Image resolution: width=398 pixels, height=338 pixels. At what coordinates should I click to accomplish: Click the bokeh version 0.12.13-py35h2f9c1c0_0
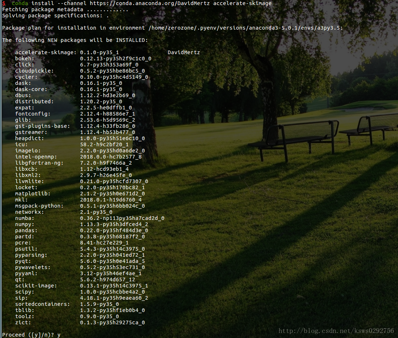click(116, 58)
